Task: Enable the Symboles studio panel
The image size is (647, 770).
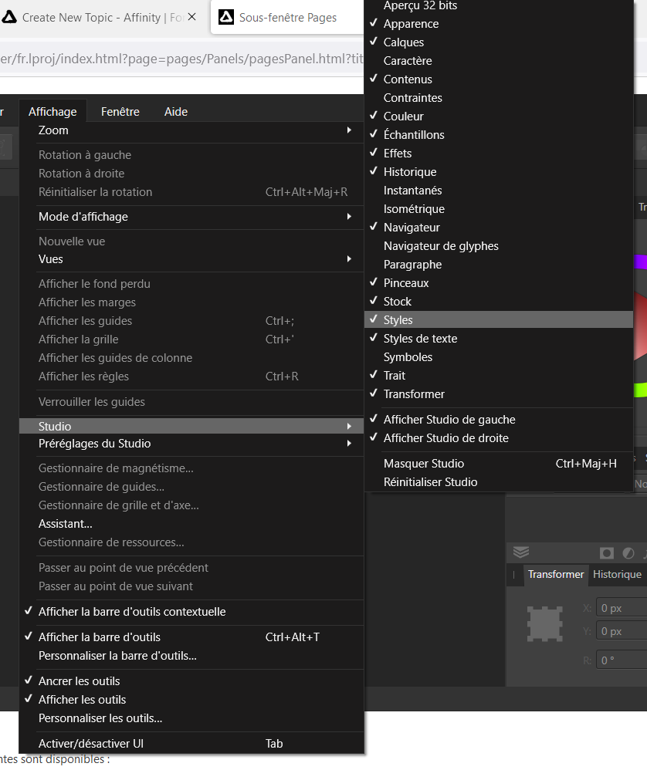Action: click(x=408, y=357)
